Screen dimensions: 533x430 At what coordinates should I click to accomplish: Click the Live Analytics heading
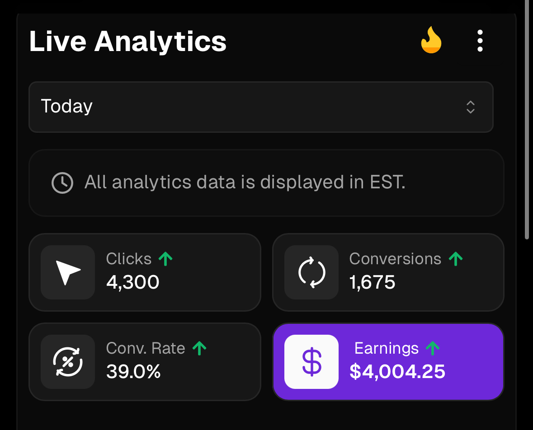click(x=128, y=42)
